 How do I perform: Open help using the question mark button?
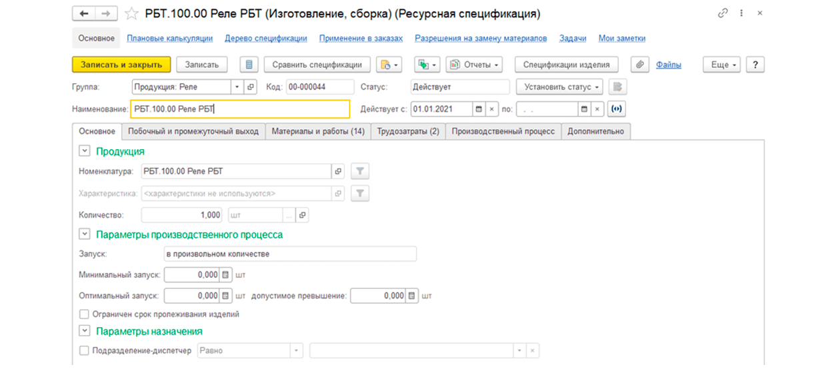(x=755, y=65)
